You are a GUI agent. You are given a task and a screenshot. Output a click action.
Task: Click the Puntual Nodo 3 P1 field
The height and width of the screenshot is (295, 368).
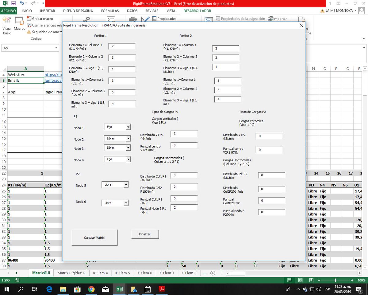coord(184,208)
